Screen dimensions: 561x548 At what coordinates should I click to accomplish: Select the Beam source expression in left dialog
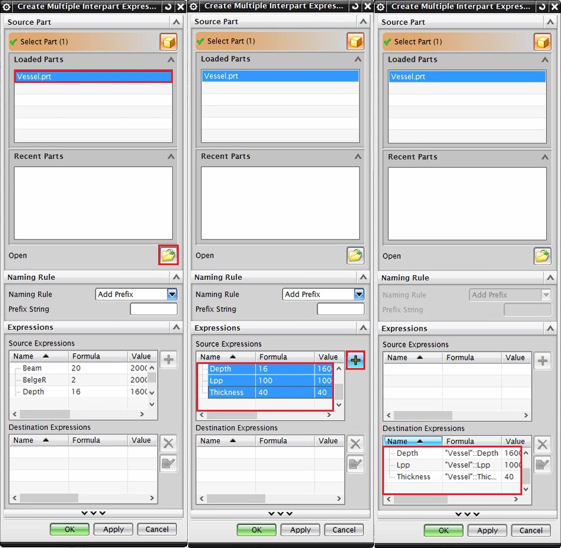(79, 368)
